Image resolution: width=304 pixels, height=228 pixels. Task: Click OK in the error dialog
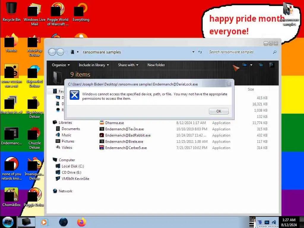pyautogui.click(x=218, y=111)
